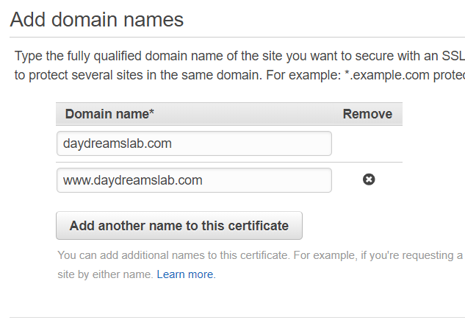Focus the www.daydreamslab.com input field

[x=194, y=180]
